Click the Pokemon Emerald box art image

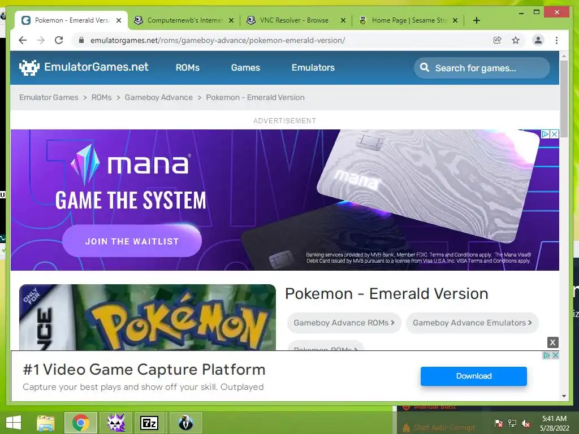(x=148, y=318)
